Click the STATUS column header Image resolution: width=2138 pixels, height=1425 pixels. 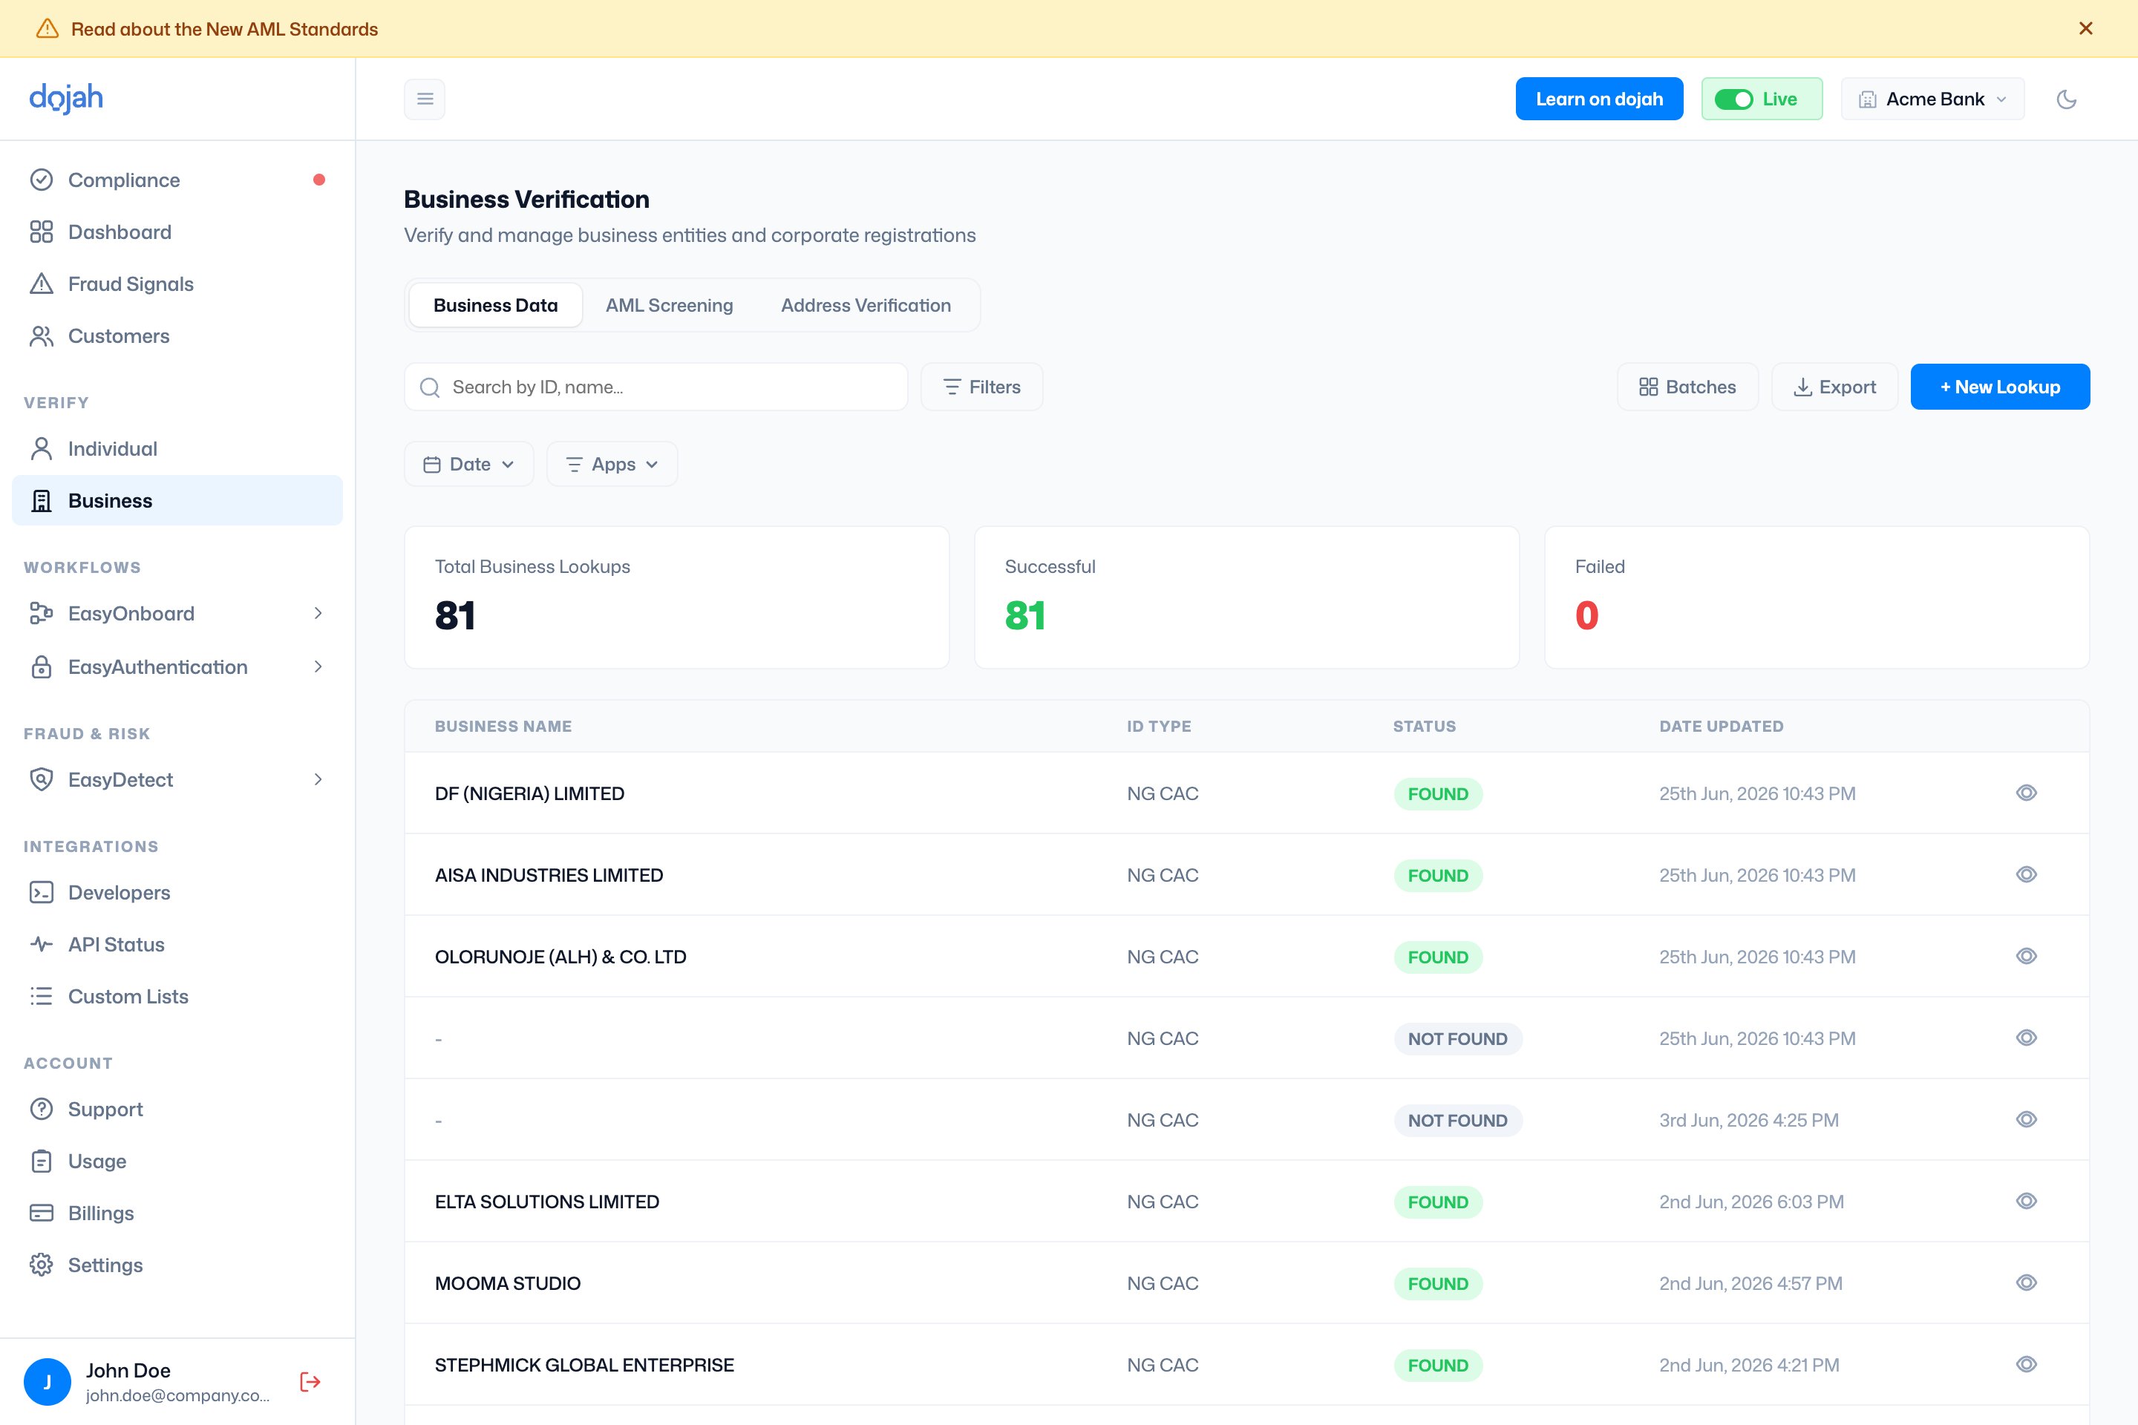click(1424, 726)
